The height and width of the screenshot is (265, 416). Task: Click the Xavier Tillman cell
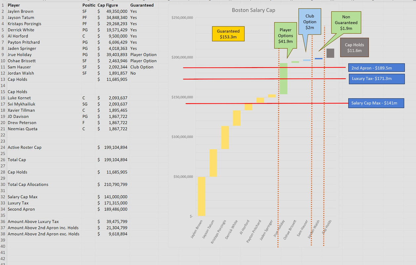44,110
